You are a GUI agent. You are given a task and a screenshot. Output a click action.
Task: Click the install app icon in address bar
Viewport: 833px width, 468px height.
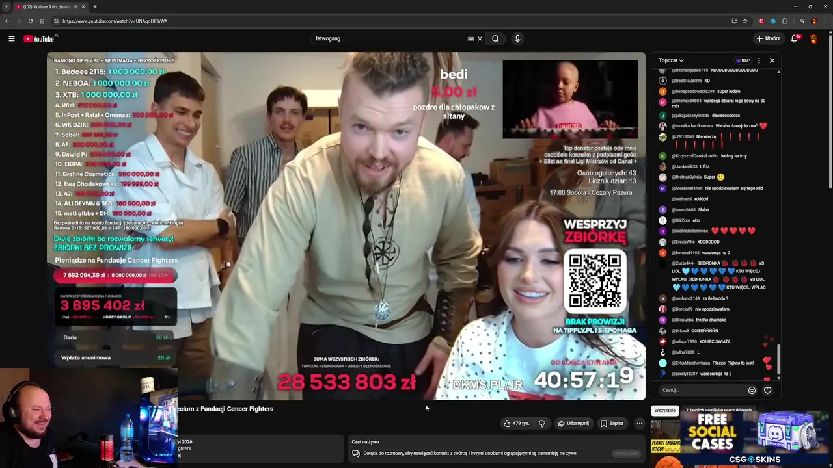[x=734, y=21]
